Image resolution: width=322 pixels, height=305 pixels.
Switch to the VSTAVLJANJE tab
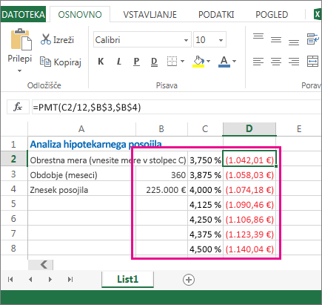[150, 15]
